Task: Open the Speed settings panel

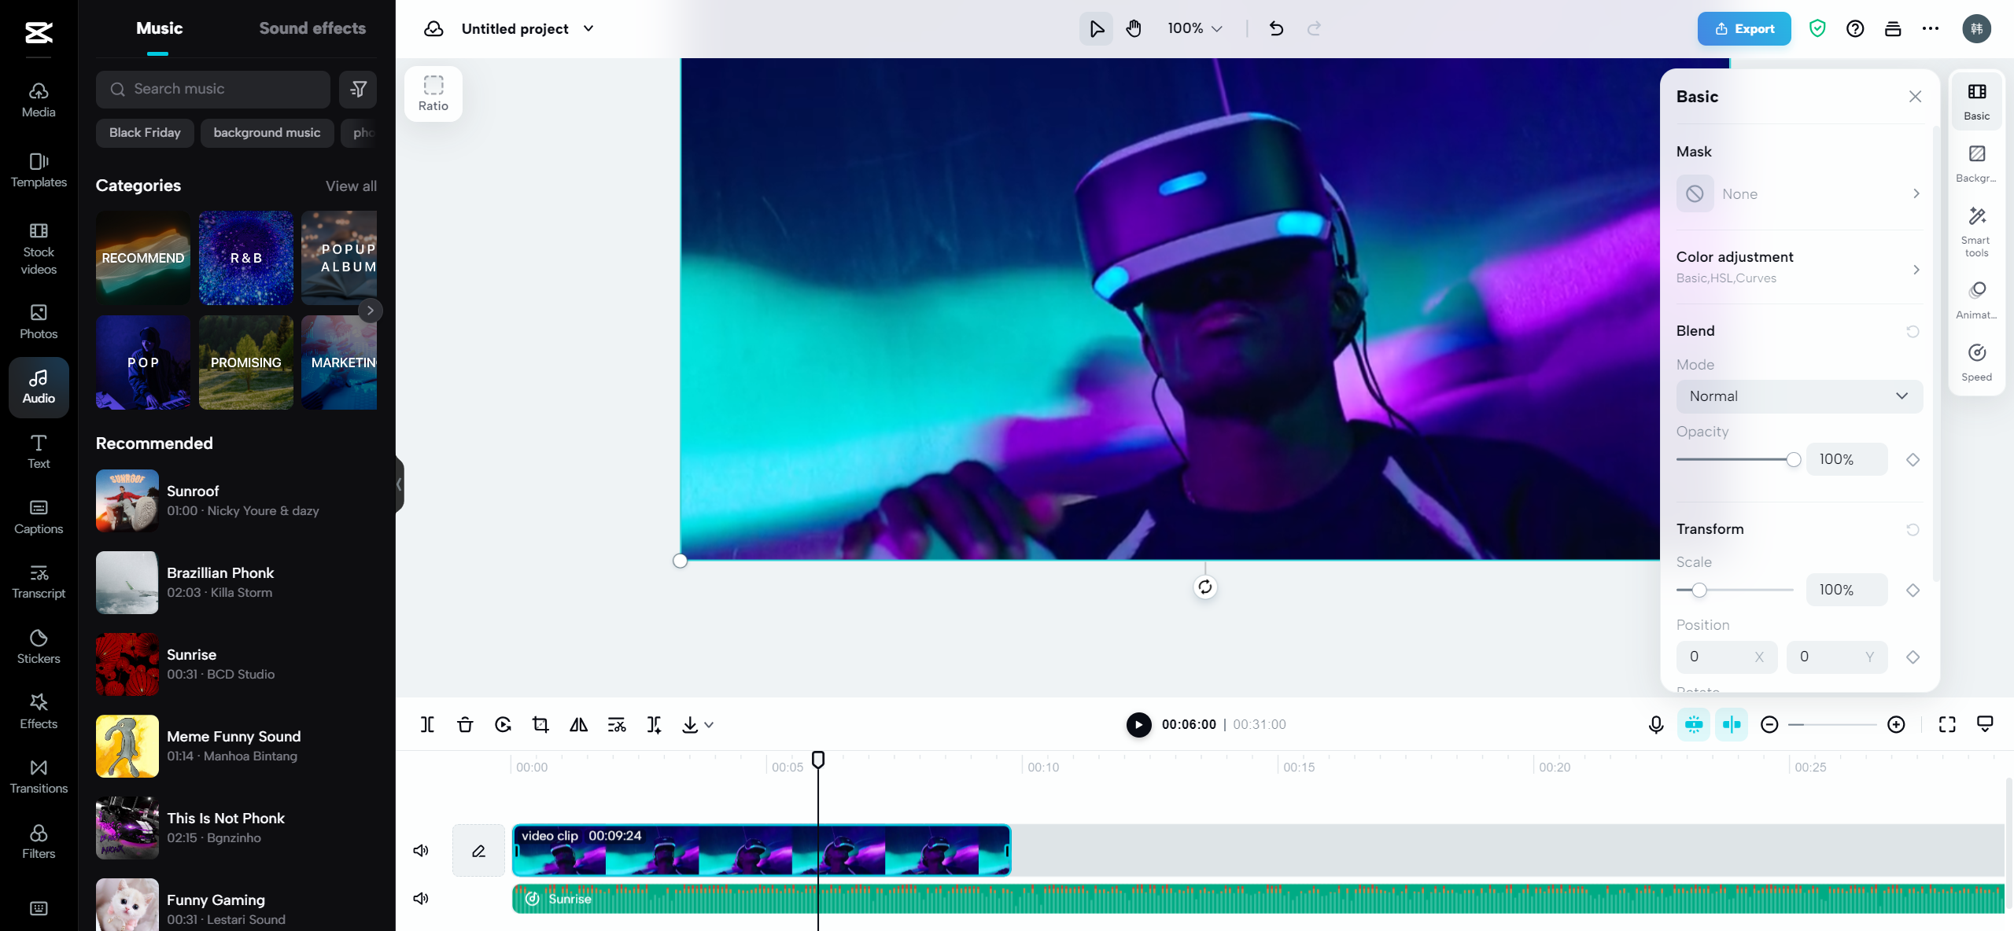Action: [x=1977, y=361]
